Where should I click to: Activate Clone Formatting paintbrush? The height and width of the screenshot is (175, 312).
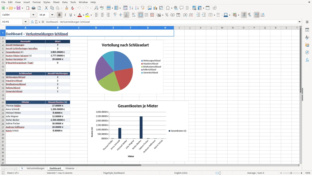(x=67, y=8)
